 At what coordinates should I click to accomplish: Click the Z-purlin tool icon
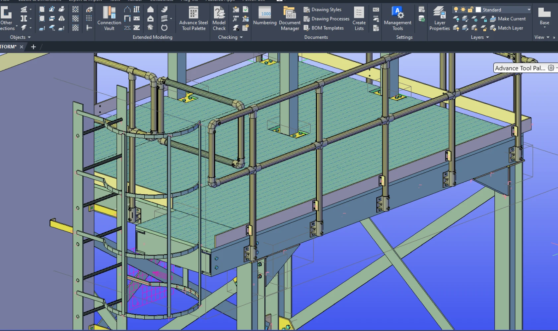137,27
